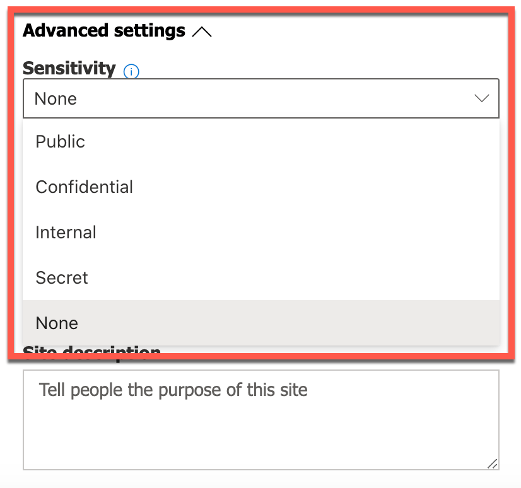Select Secret as the site sensitivity
The image size is (521, 488).
coord(61,278)
